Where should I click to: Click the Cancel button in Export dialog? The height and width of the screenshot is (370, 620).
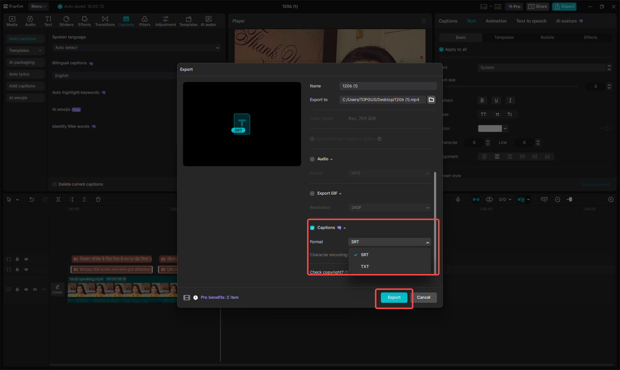[x=424, y=298]
